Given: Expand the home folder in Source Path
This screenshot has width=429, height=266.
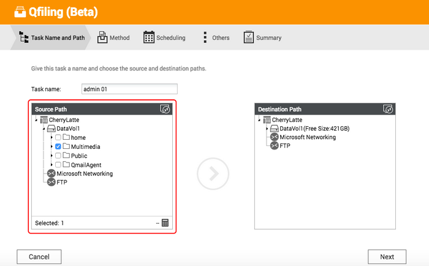Looking at the screenshot, I should click(51, 137).
